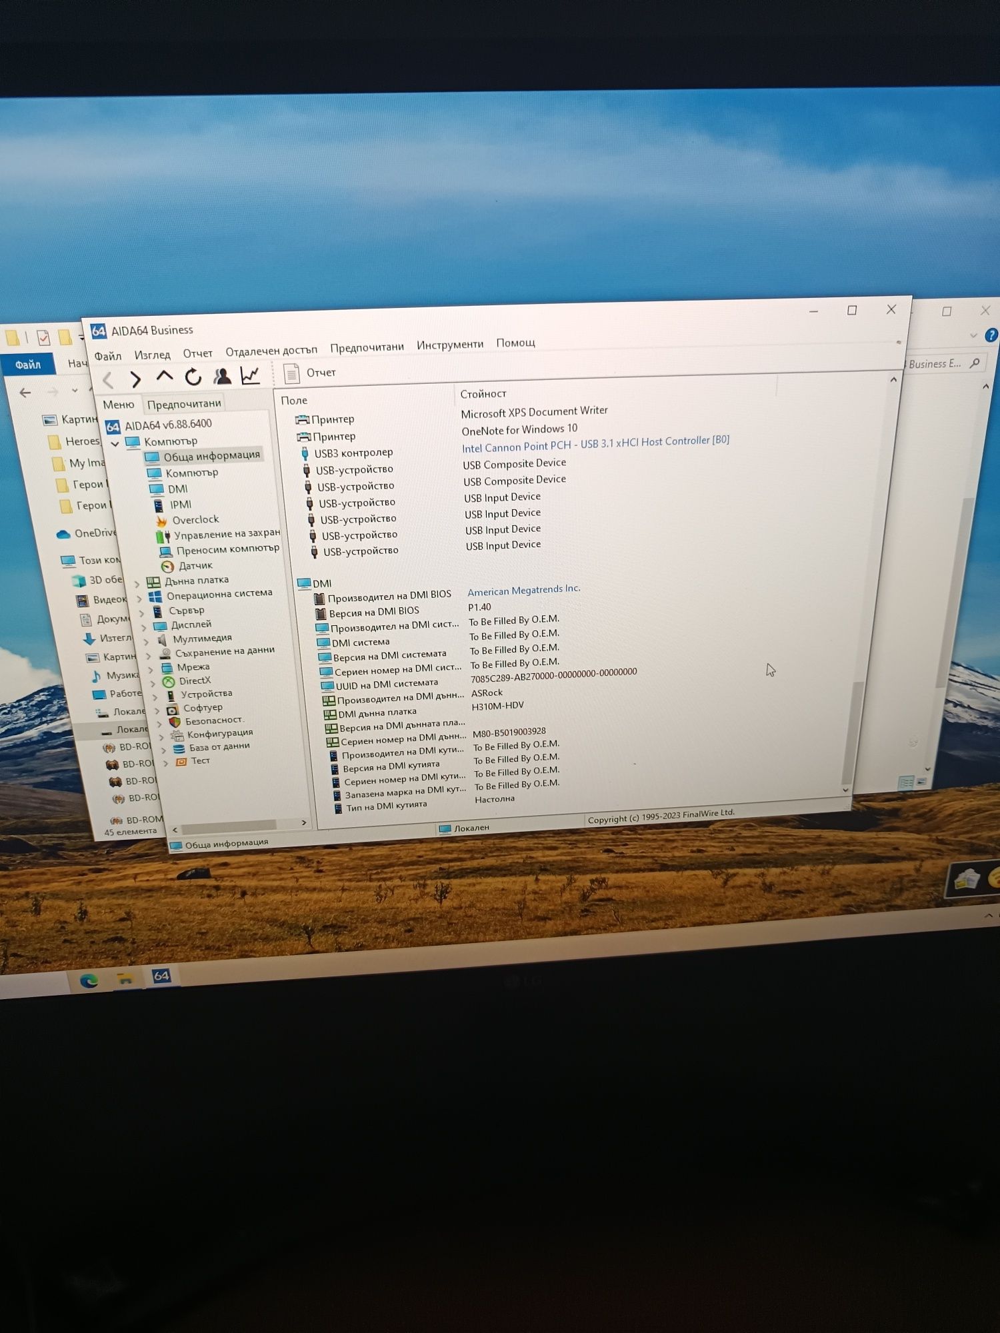The height and width of the screenshot is (1333, 1000).
Task: Open the Предпочитани menu
Action: (x=367, y=347)
